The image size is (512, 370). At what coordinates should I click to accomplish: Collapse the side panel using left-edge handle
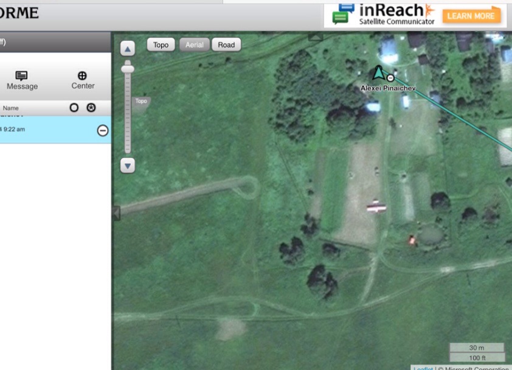point(116,213)
